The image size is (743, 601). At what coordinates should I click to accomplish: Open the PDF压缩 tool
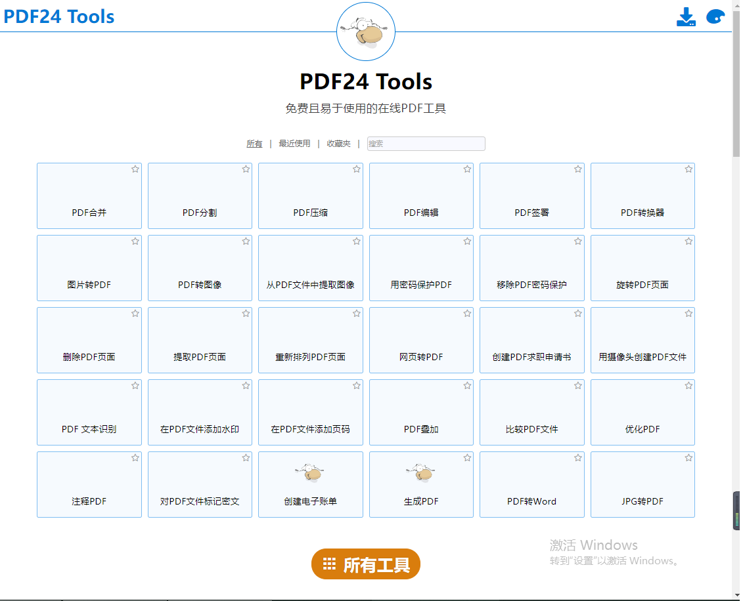coord(310,196)
